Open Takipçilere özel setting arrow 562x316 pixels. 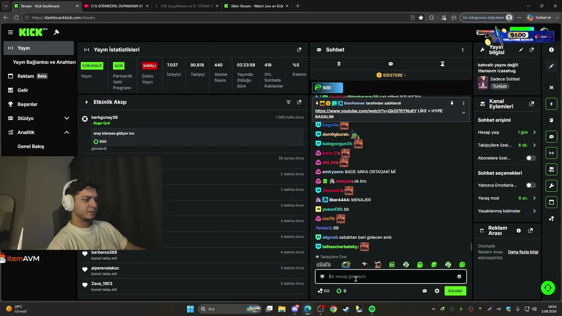534,145
